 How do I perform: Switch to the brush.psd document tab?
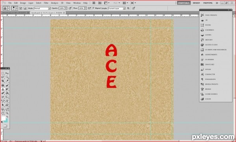pos(48,13)
